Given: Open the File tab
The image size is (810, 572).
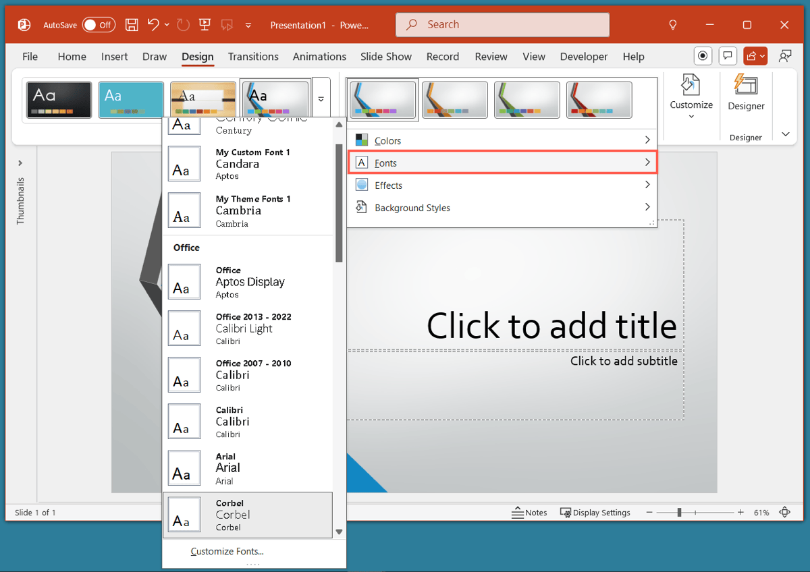Looking at the screenshot, I should (30, 57).
